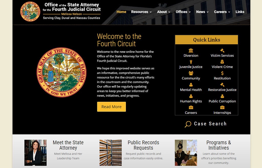Viewport: 262px width, 168px height.
Task: Click the Violent Crime icon
Action: tap(222, 62)
